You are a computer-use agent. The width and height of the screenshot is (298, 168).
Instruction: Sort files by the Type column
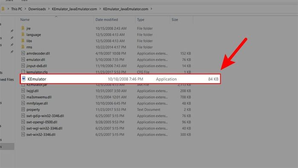[140, 20]
